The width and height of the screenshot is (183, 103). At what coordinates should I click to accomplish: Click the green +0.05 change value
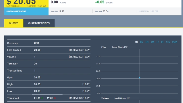coord(100,2)
